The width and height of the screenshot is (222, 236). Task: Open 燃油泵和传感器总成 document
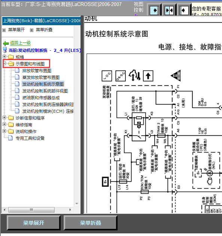point(41,98)
